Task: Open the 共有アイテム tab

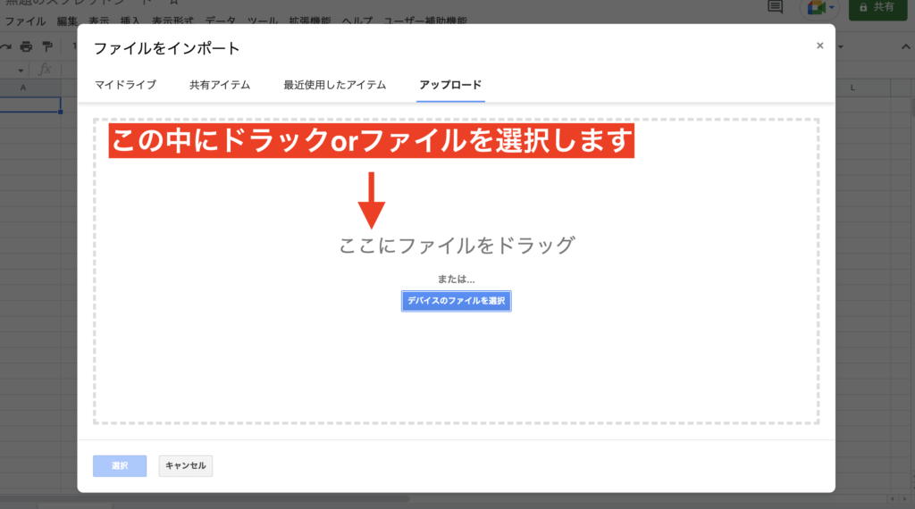Action: coord(219,85)
